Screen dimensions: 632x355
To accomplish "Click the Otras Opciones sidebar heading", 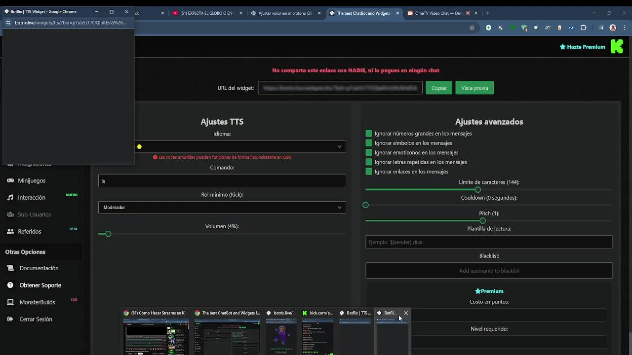I will 25,252.
